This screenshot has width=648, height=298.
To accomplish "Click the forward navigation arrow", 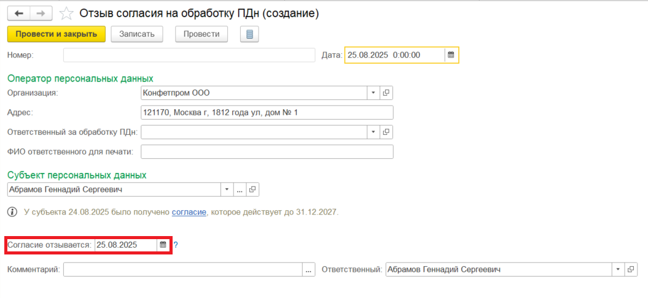I will tap(40, 13).
